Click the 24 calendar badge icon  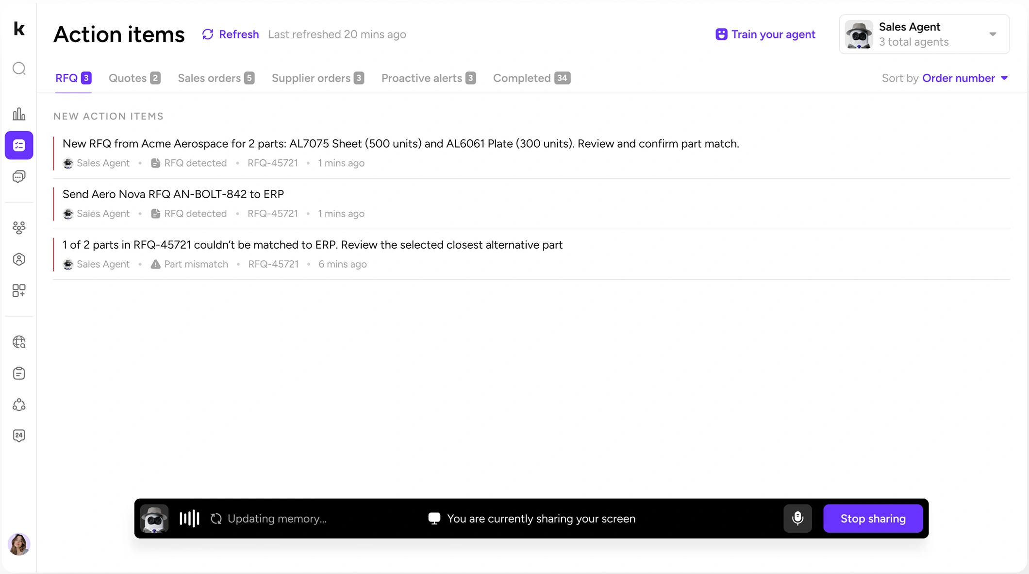[19, 436]
